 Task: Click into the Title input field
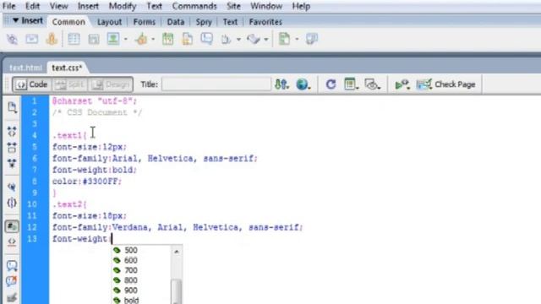point(216,84)
